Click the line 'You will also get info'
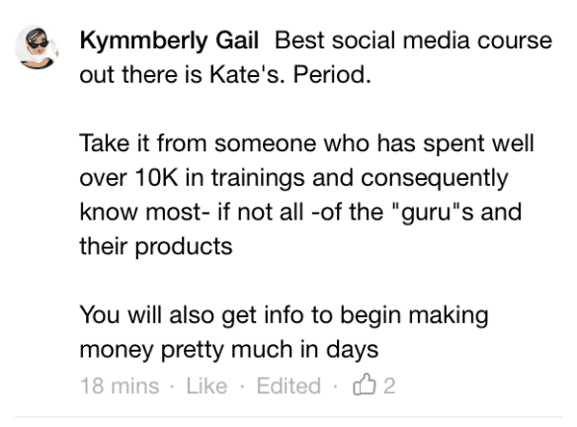The height and width of the screenshot is (427, 577). coord(285,315)
